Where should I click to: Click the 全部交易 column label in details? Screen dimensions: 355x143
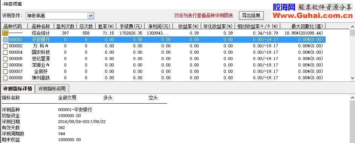coord(67,98)
